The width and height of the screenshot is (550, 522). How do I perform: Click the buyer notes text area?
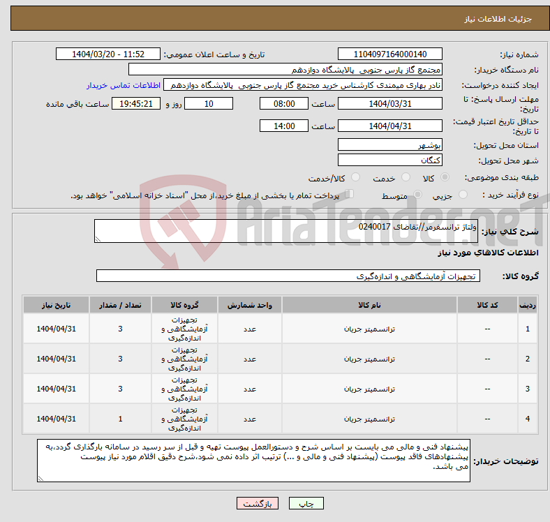(253, 461)
